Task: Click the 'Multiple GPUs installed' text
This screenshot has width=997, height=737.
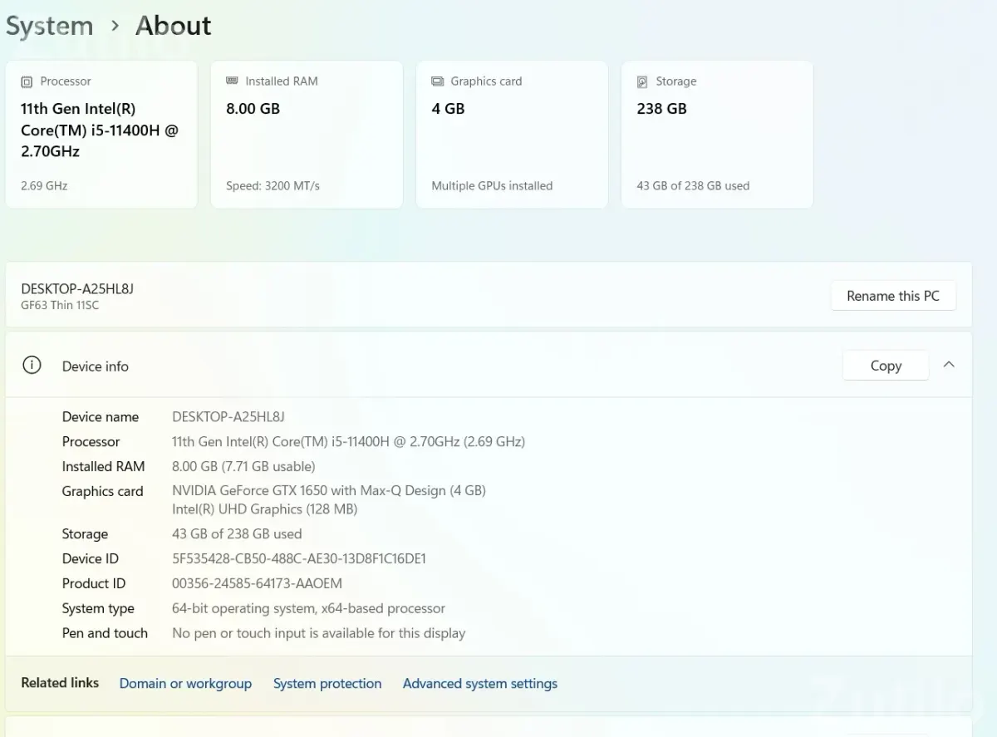Action: (492, 186)
